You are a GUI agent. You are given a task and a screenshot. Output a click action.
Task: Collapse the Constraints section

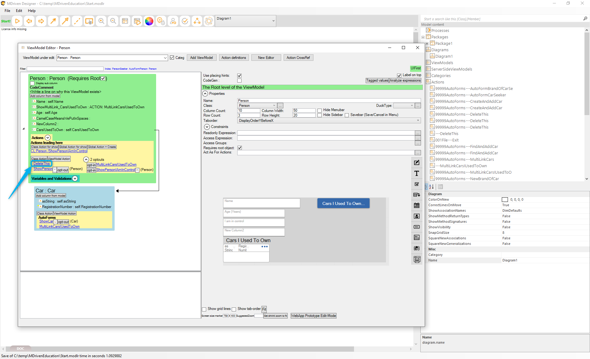(x=207, y=127)
